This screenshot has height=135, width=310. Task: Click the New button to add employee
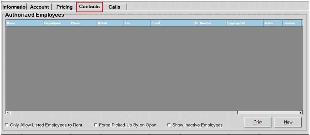[288, 122]
